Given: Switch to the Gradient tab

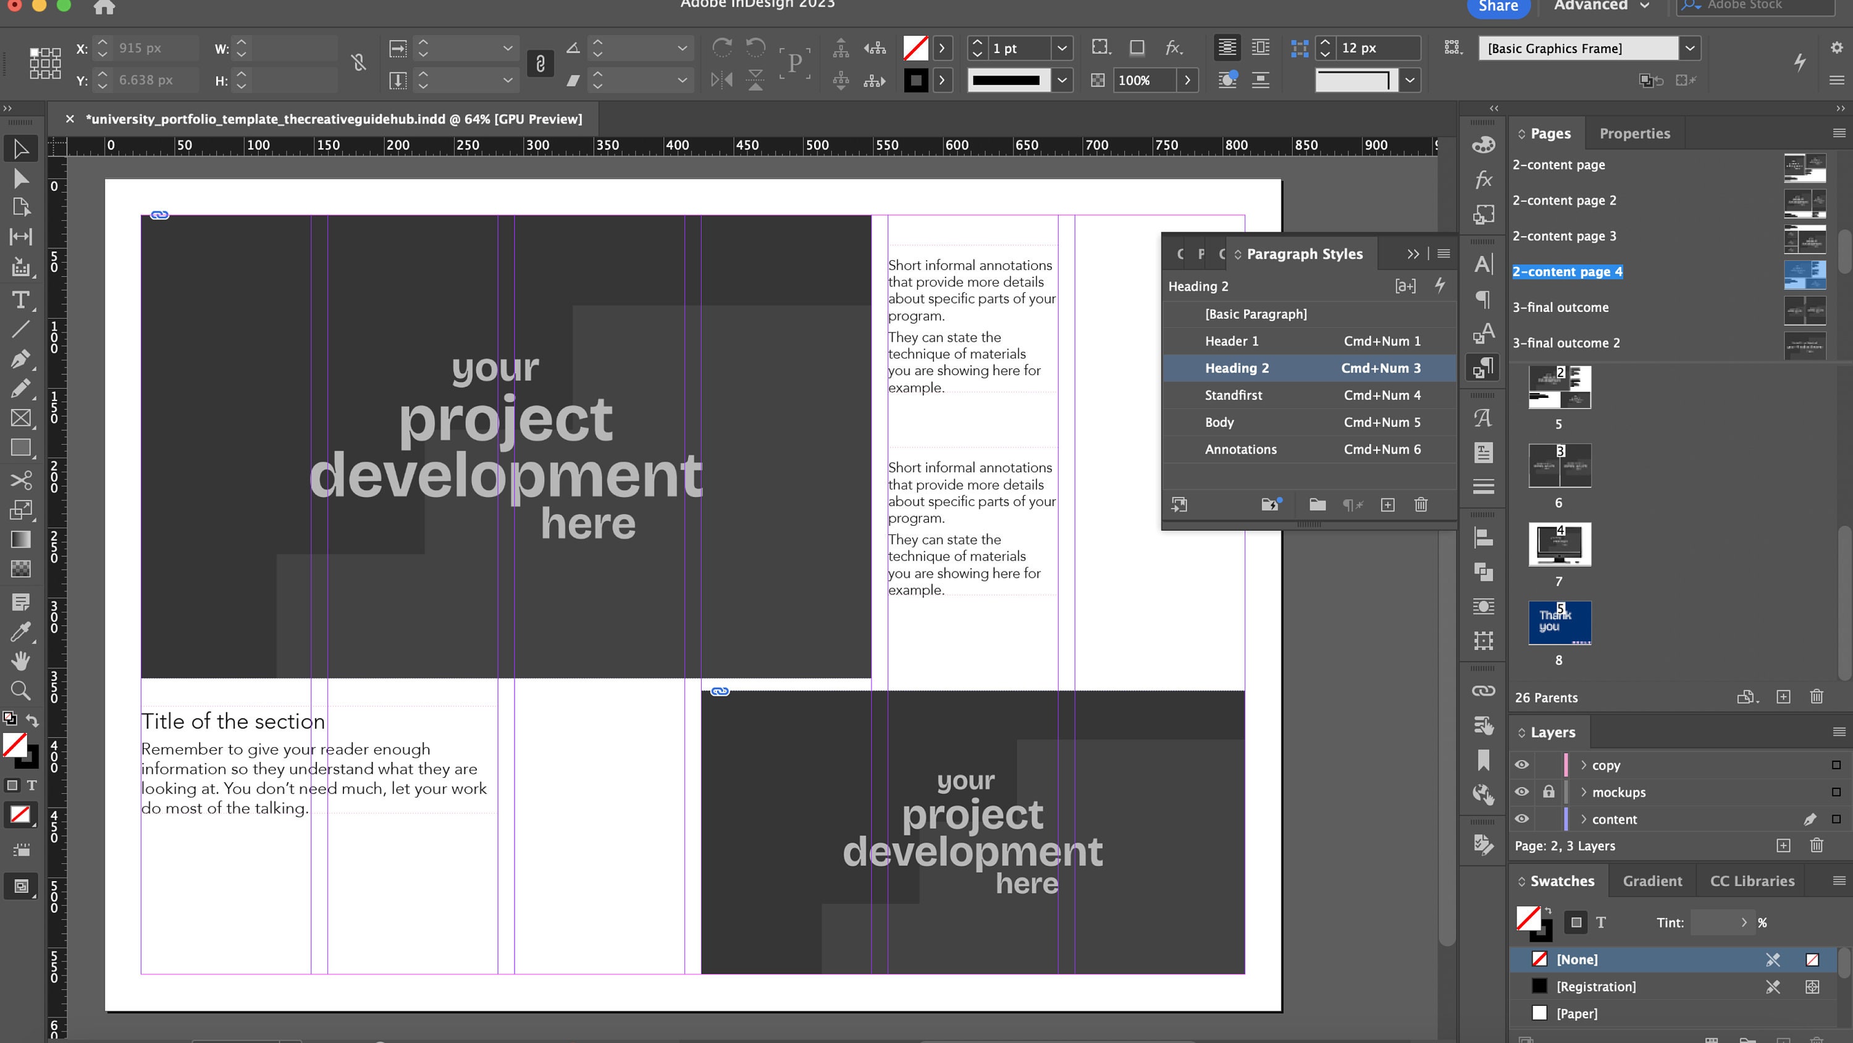Looking at the screenshot, I should pos(1652,880).
